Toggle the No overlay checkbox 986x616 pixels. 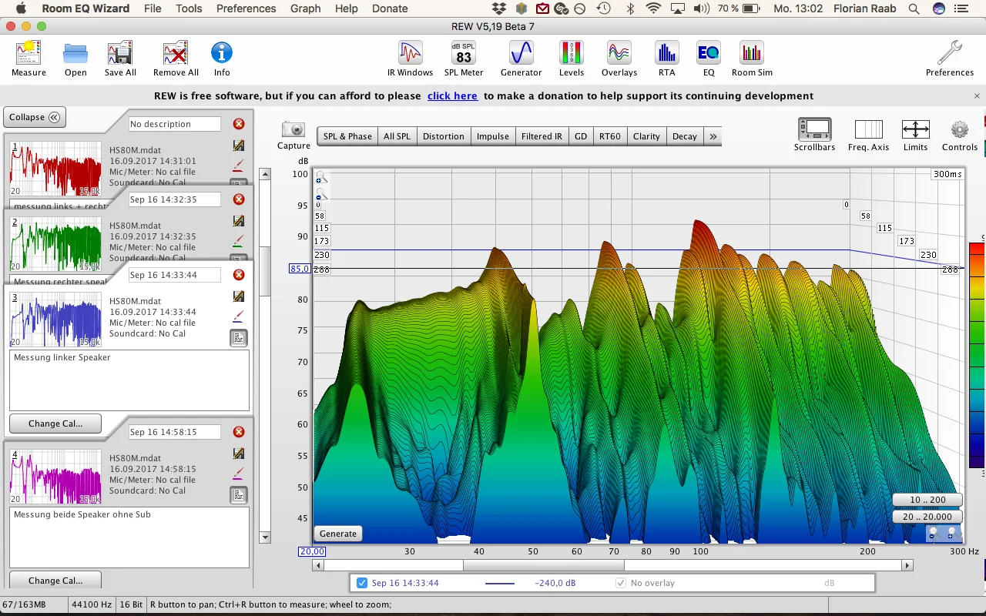click(621, 583)
